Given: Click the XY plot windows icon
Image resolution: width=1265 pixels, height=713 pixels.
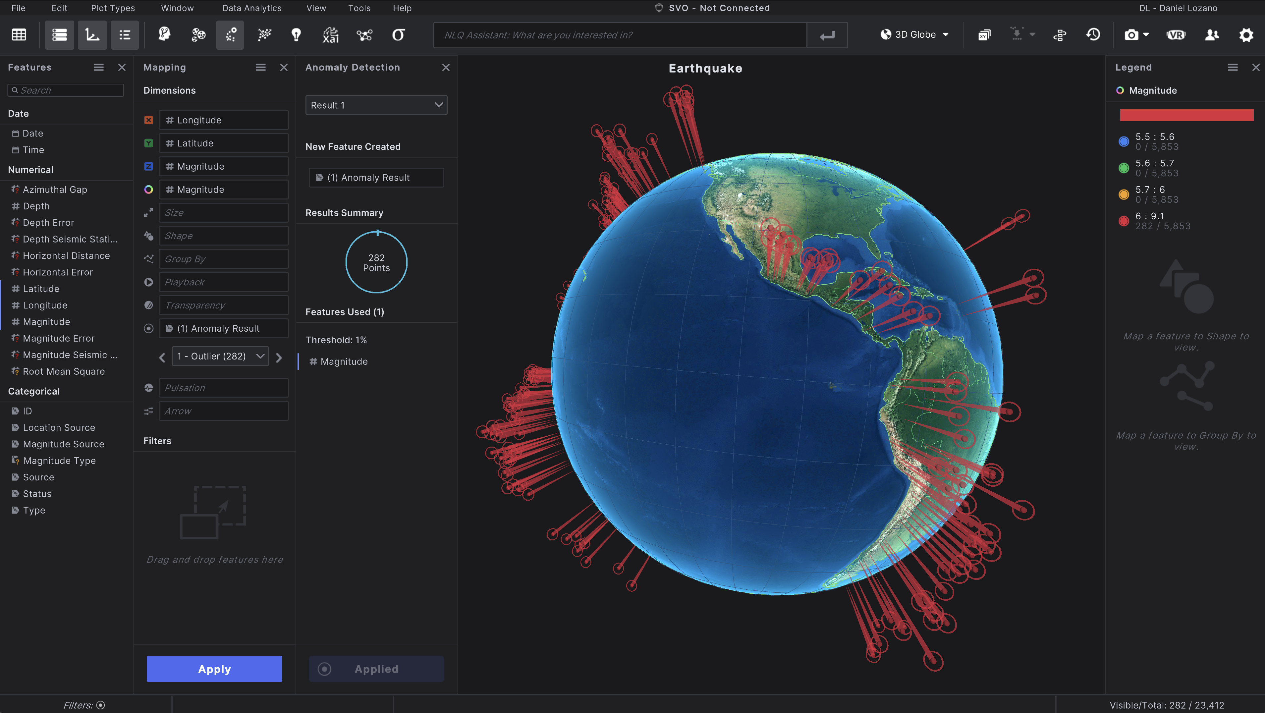Looking at the screenshot, I should tap(985, 35).
